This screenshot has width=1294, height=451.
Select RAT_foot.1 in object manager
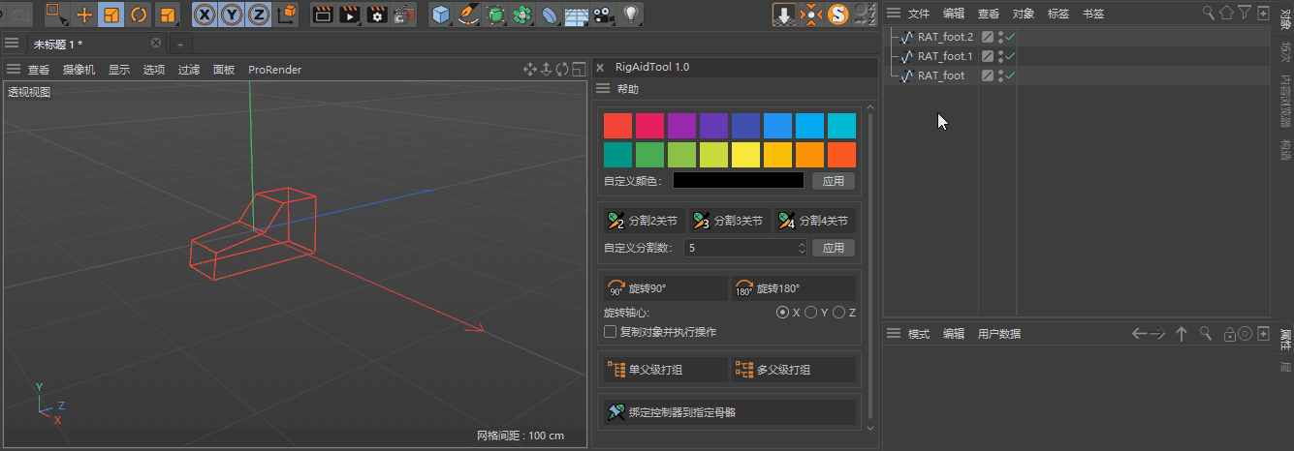[945, 56]
